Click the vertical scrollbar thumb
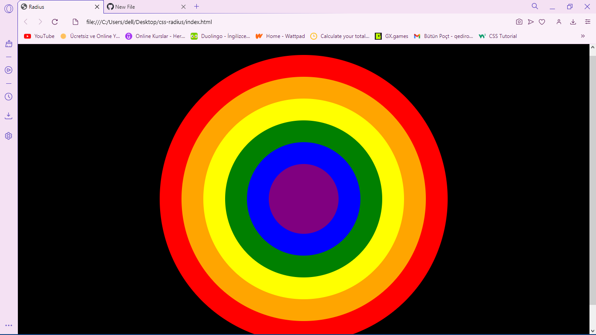Image resolution: width=596 pixels, height=335 pixels. 593,180
